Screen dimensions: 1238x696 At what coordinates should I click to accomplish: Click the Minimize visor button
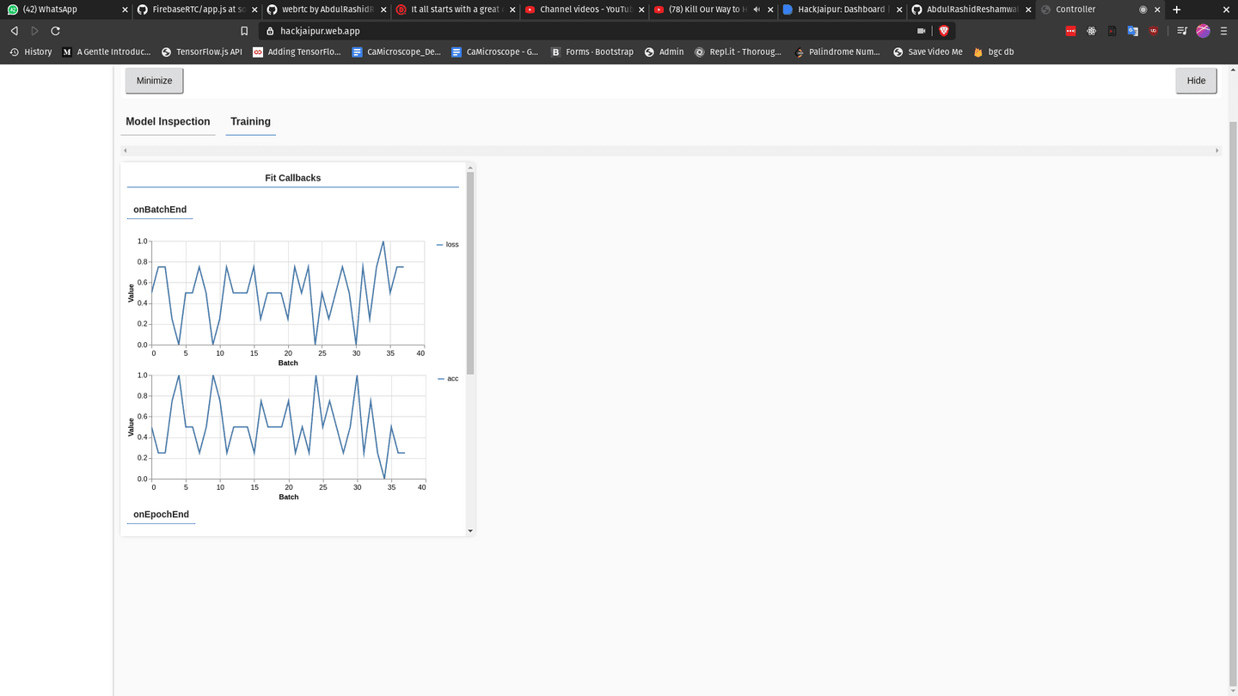click(x=154, y=81)
